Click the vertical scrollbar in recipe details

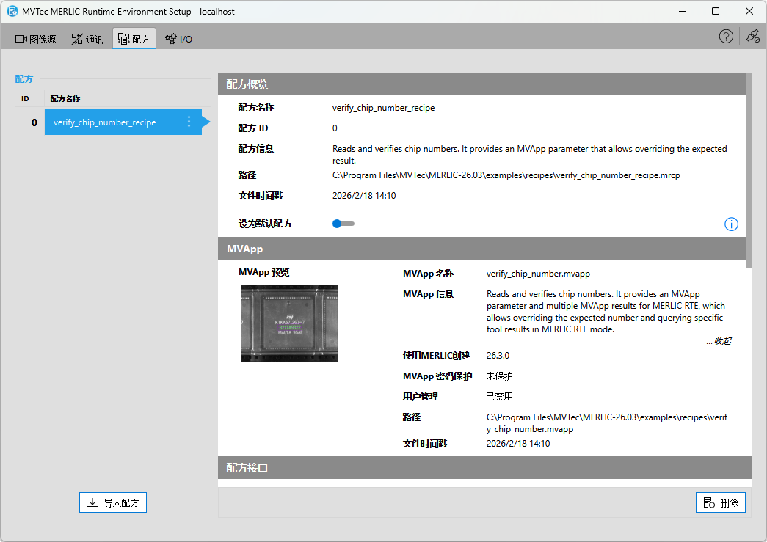tap(749, 169)
